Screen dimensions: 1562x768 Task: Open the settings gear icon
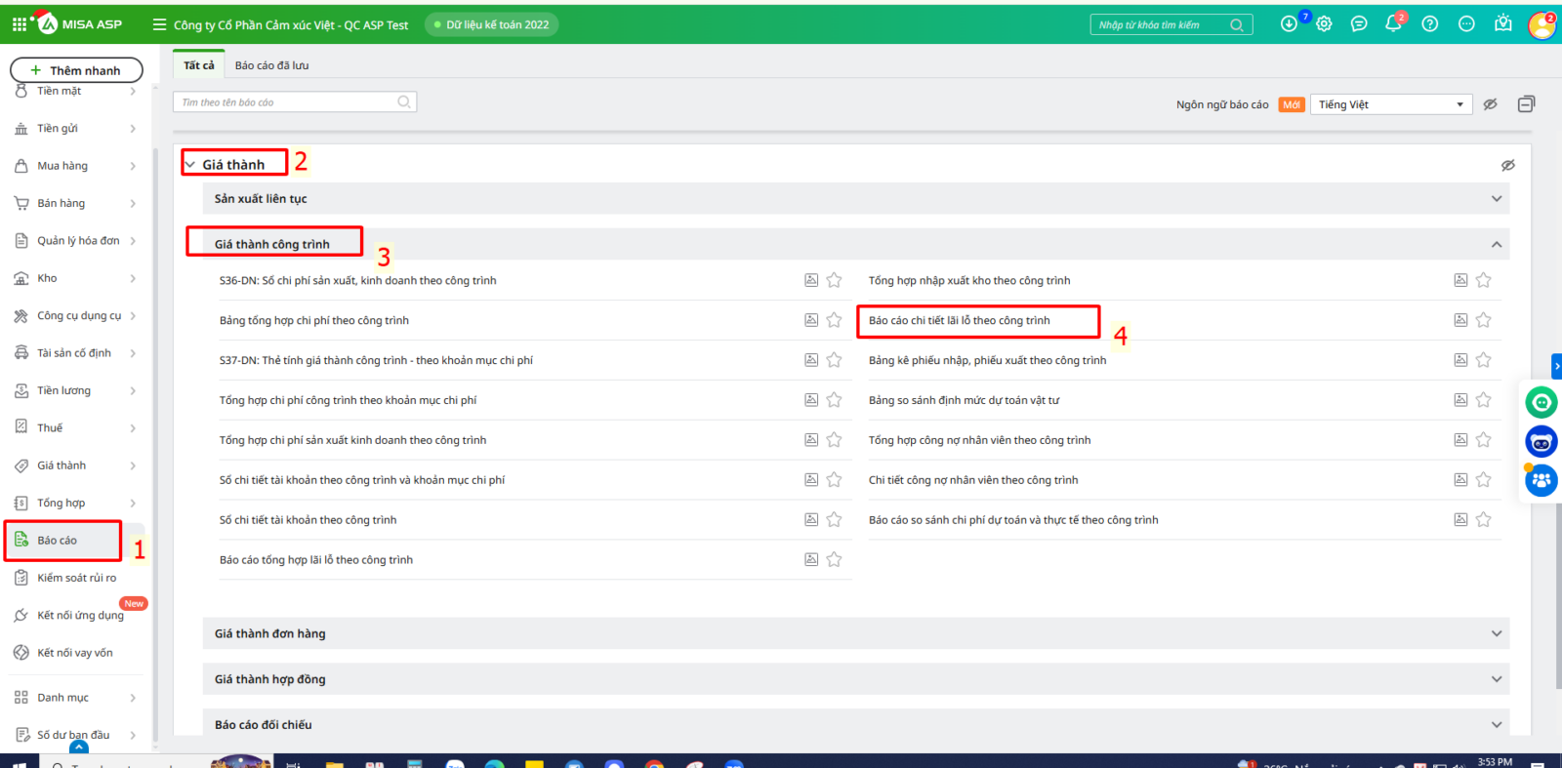(1324, 24)
